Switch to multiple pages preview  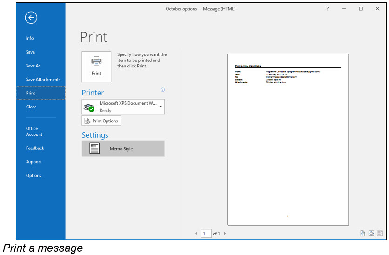click(380, 234)
